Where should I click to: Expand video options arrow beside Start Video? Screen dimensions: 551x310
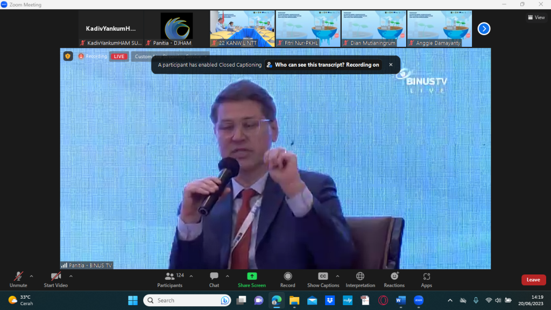(x=71, y=276)
